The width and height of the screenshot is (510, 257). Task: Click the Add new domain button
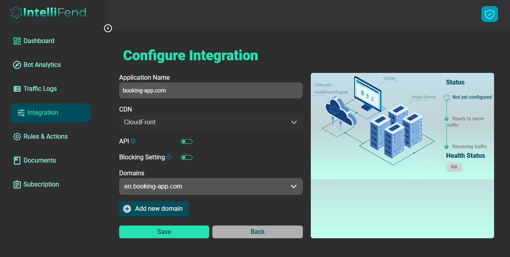tap(154, 209)
